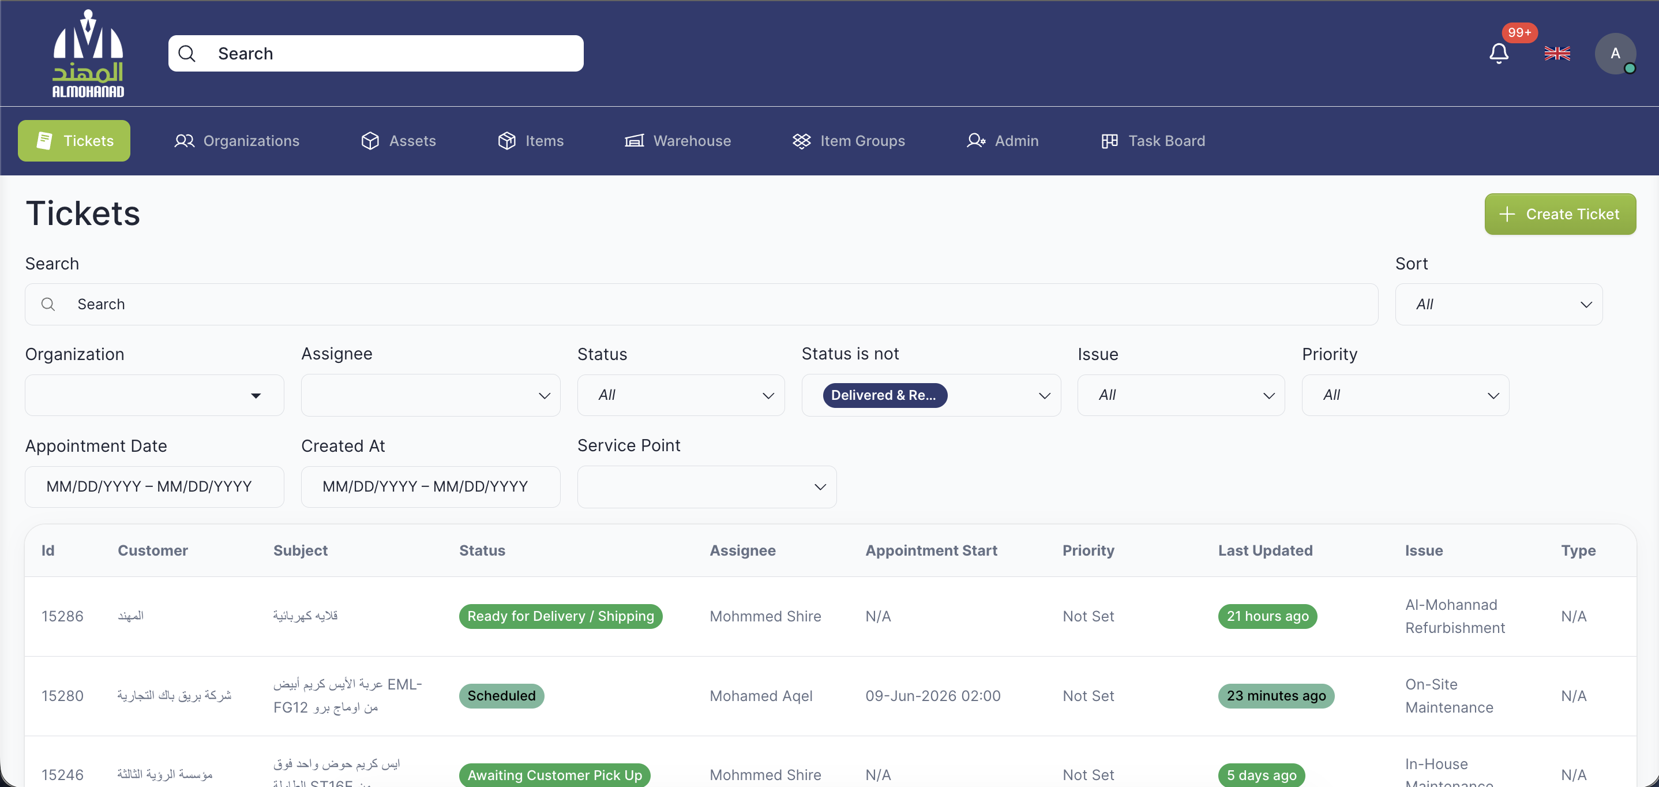Click magnifier icon in tickets search field
Image resolution: width=1659 pixels, height=787 pixels.
[x=48, y=304]
